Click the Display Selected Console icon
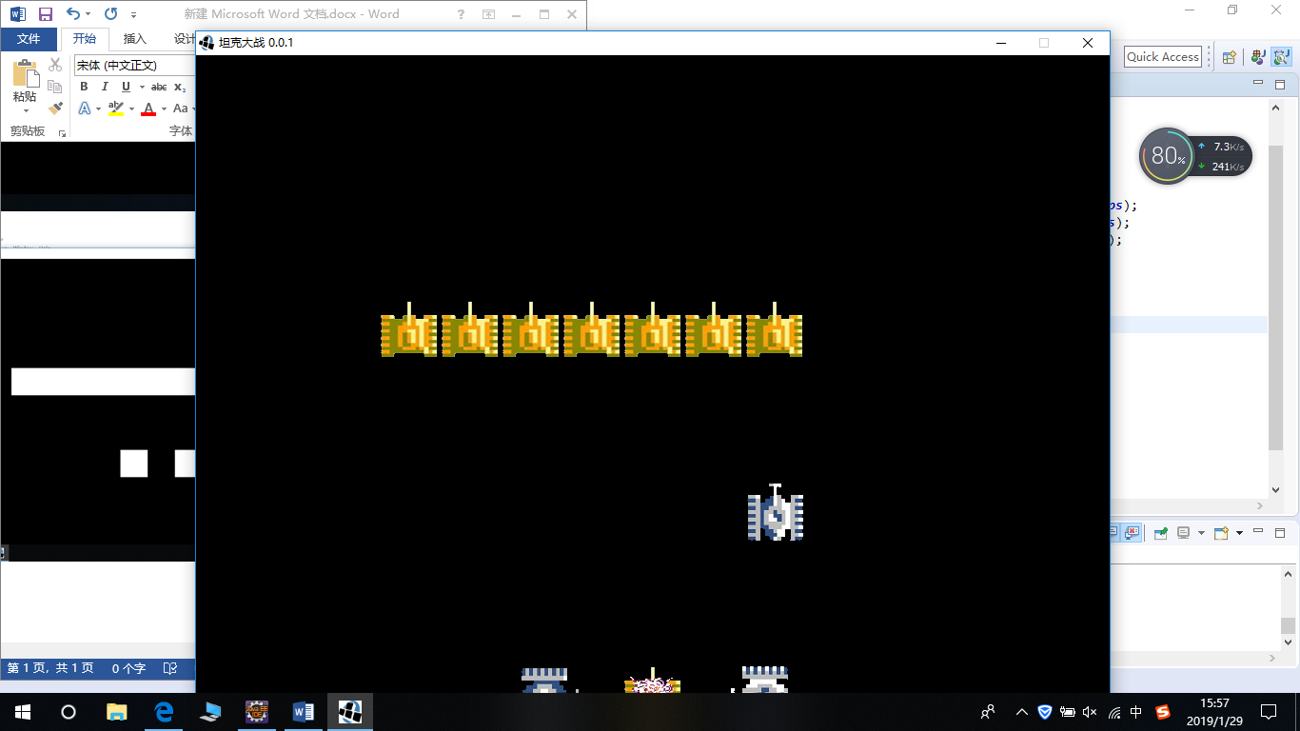 tap(1185, 533)
